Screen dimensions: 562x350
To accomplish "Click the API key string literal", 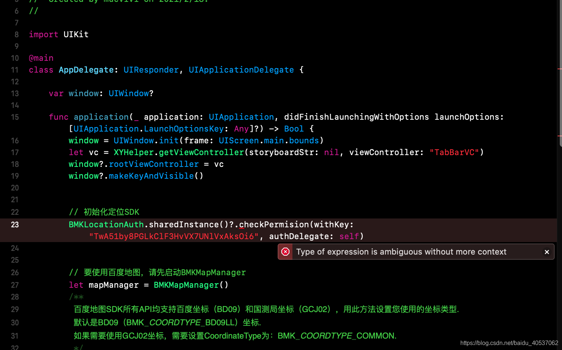I will pyautogui.click(x=174, y=237).
